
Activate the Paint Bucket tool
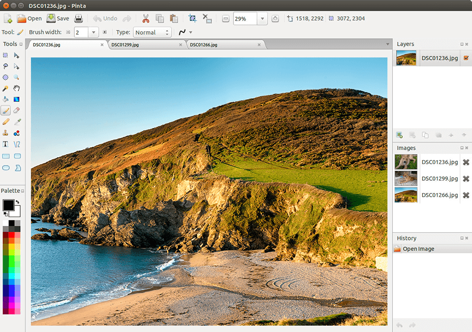click(x=6, y=99)
